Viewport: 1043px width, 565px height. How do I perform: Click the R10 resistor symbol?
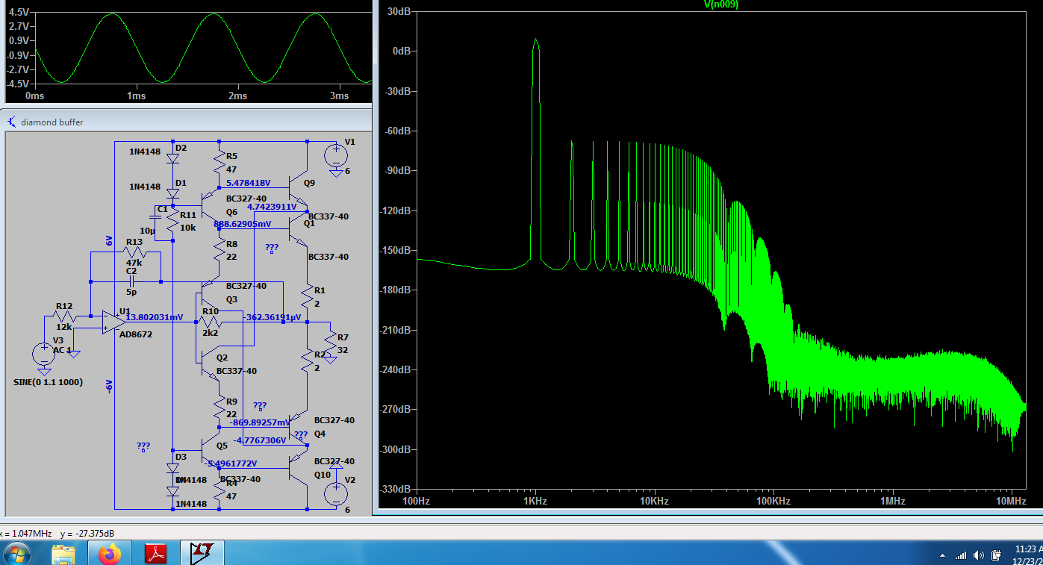211,322
